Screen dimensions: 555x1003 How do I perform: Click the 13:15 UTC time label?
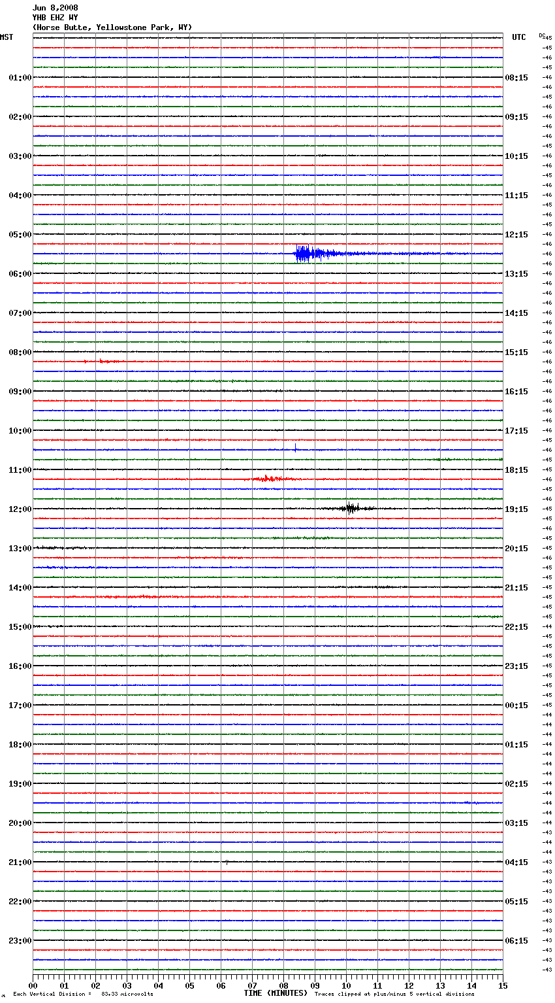[x=516, y=274]
